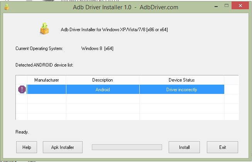Click the installation progress bar
This screenshot has width=252, height=162.
coord(127,147)
